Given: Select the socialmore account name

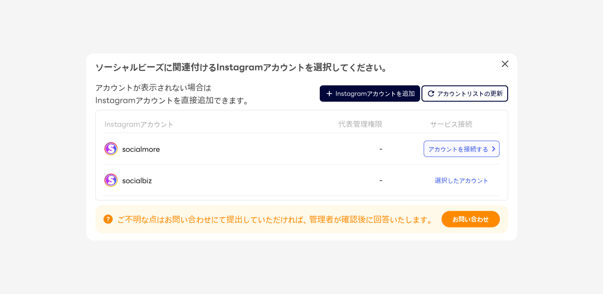Looking at the screenshot, I should (x=141, y=149).
